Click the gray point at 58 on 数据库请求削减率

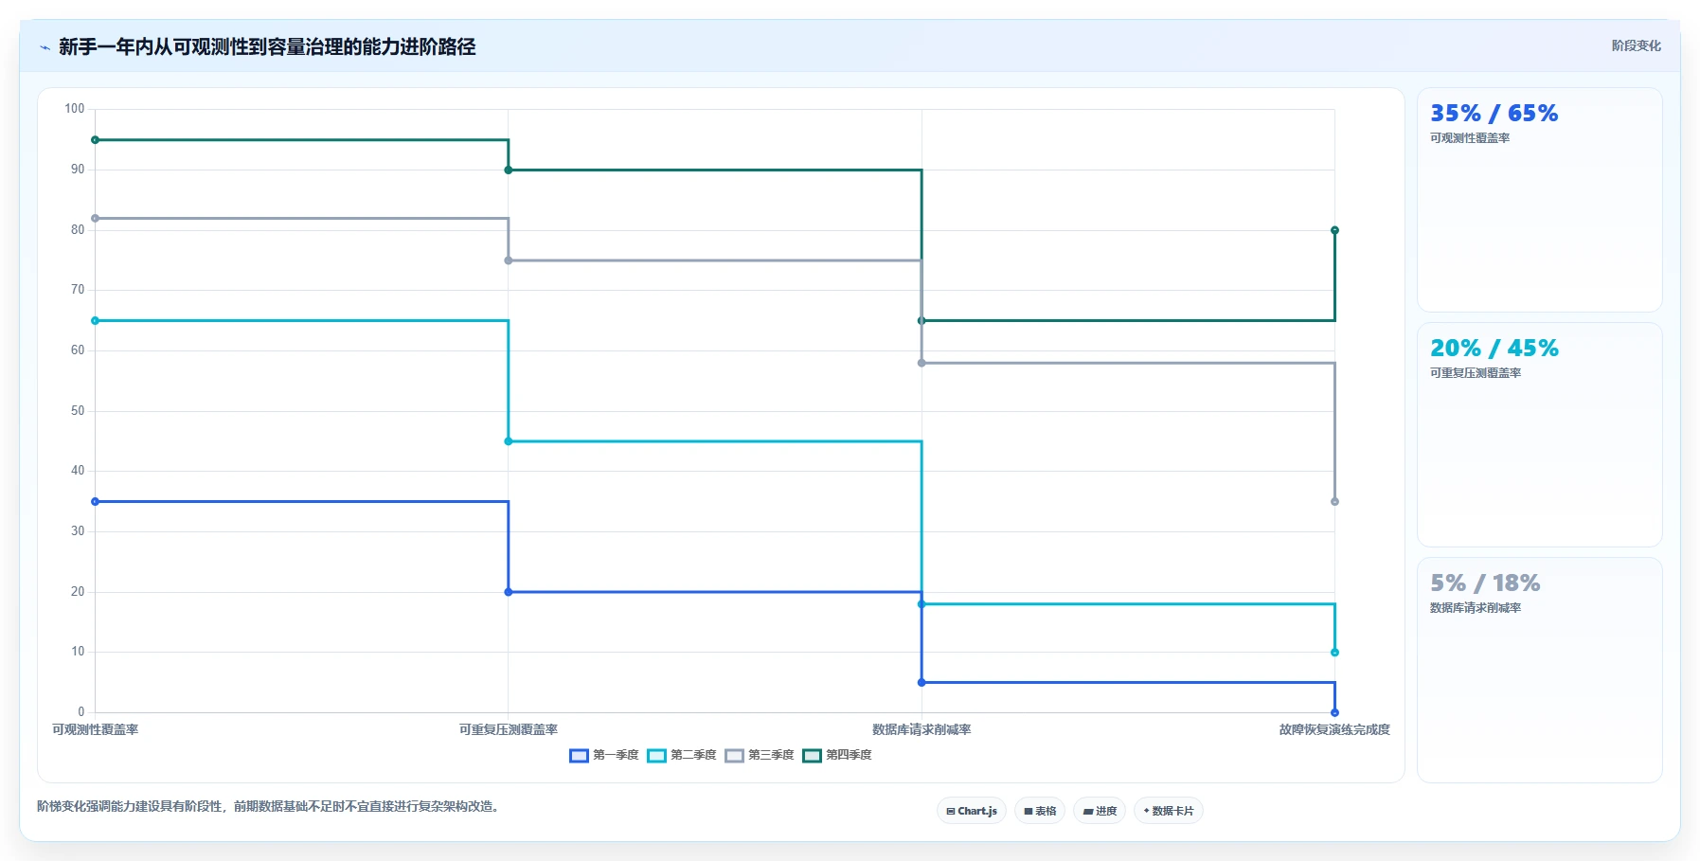pos(922,363)
